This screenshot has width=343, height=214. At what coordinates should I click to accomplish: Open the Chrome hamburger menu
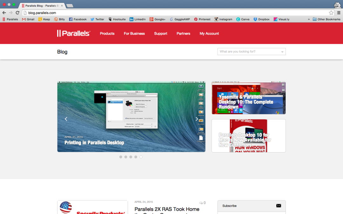tap(339, 13)
